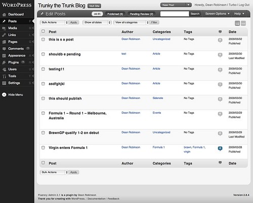Switch to excerpt view icon

(x=243, y=23)
